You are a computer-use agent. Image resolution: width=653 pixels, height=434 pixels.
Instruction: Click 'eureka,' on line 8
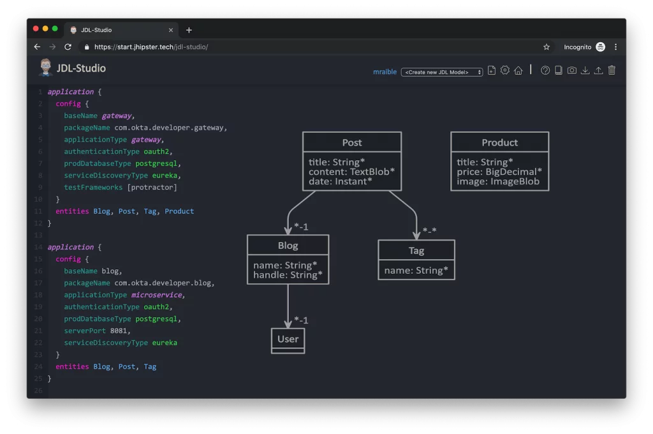coord(166,176)
